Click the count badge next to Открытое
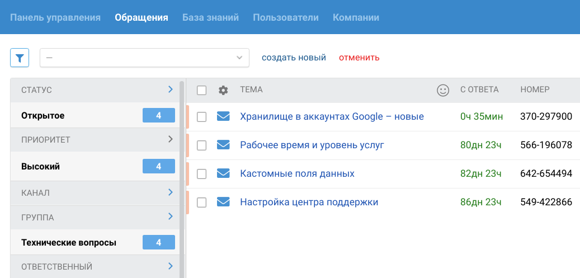The image size is (580, 278). point(159,115)
